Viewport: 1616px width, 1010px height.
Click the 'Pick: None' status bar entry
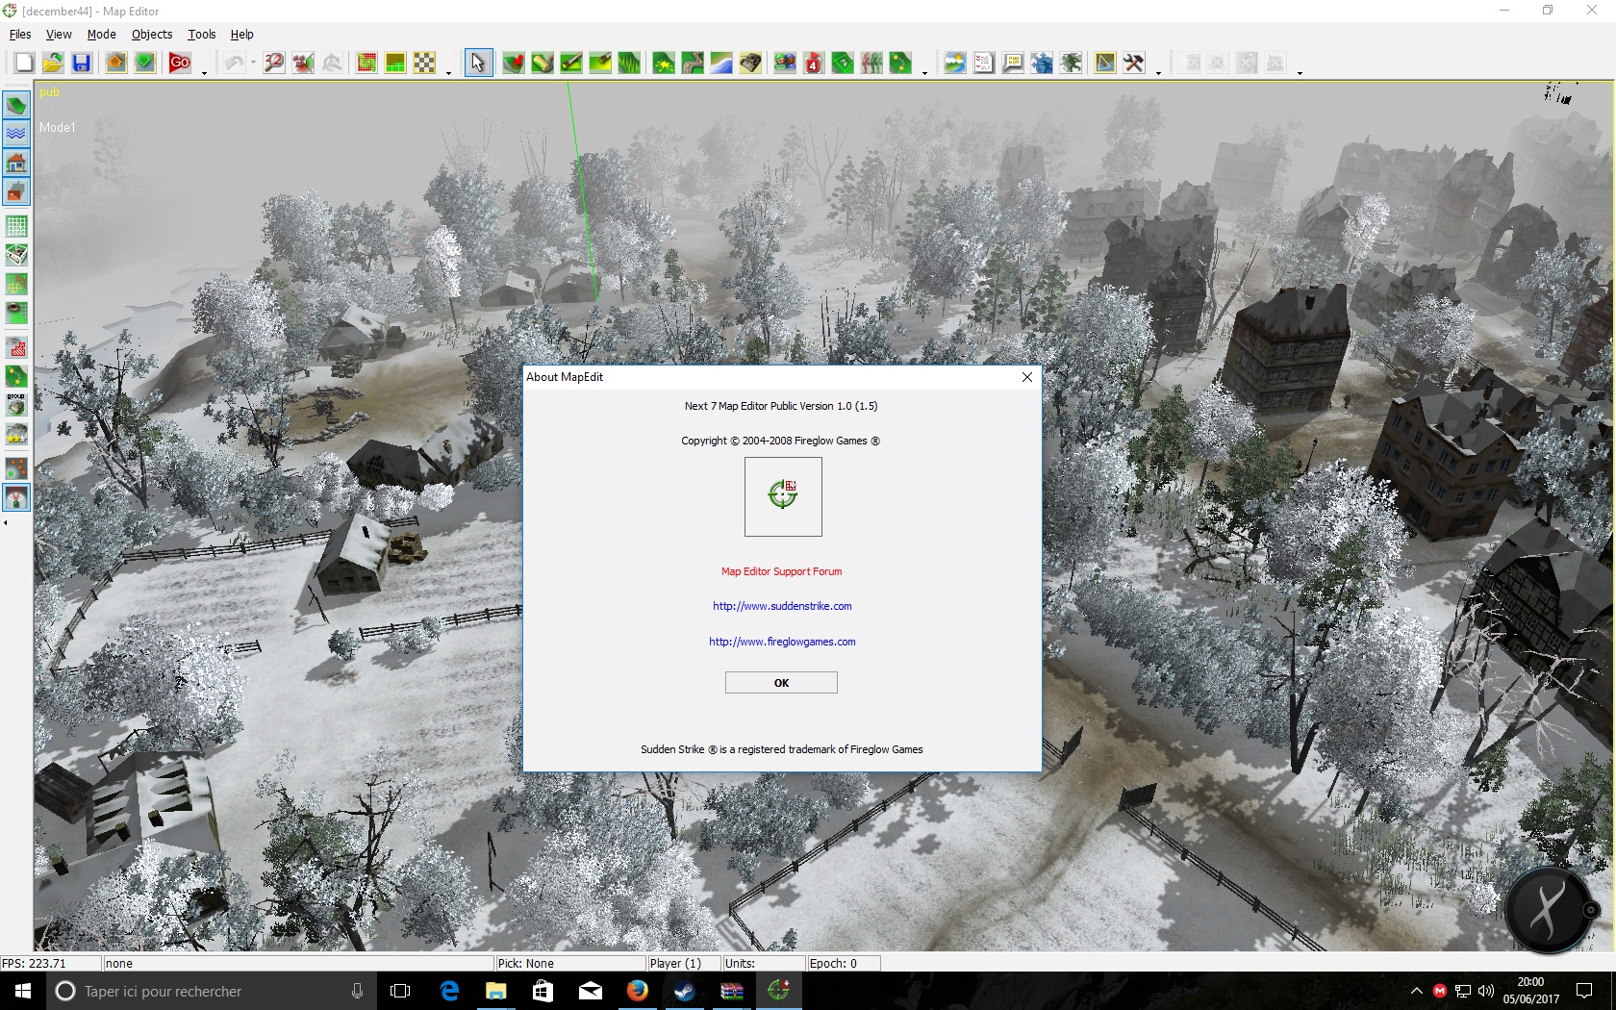(x=570, y=963)
